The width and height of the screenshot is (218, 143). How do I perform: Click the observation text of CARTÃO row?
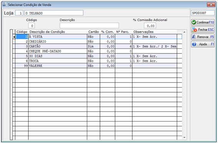[x=155, y=47]
